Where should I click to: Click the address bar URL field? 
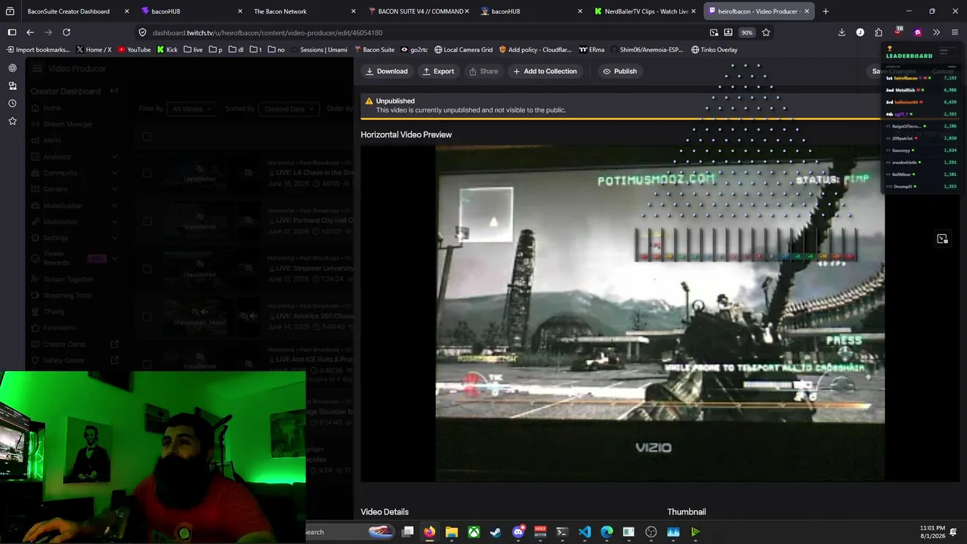click(x=423, y=32)
